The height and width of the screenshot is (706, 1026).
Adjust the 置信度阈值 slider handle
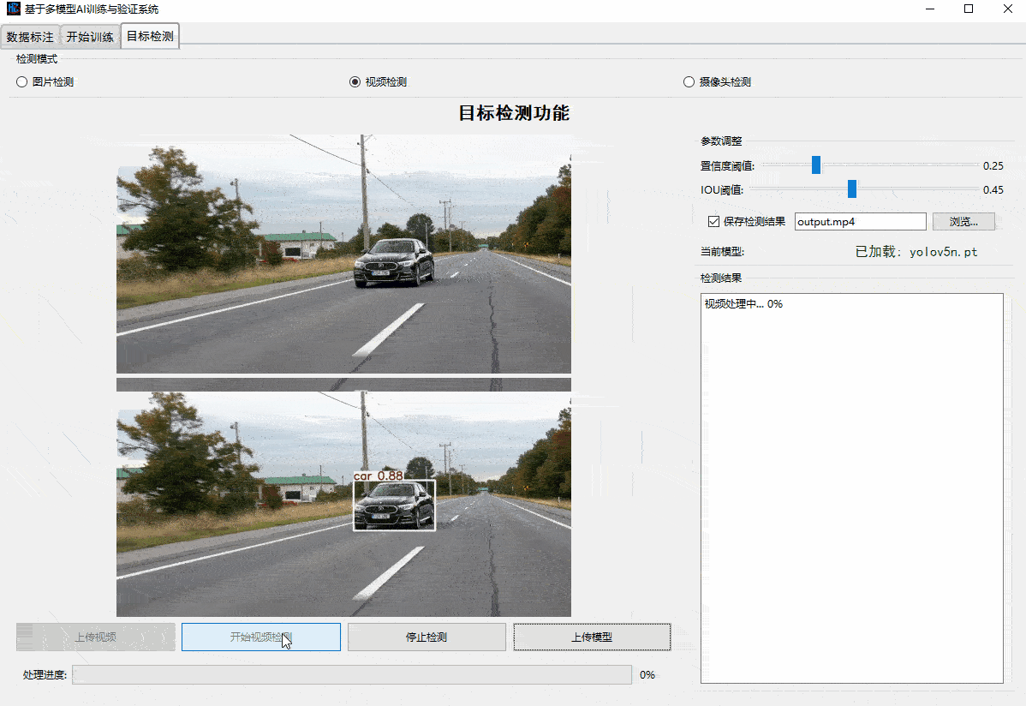[x=816, y=165]
